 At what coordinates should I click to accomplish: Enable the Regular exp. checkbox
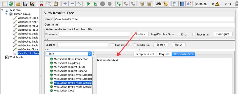coord(135,45)
